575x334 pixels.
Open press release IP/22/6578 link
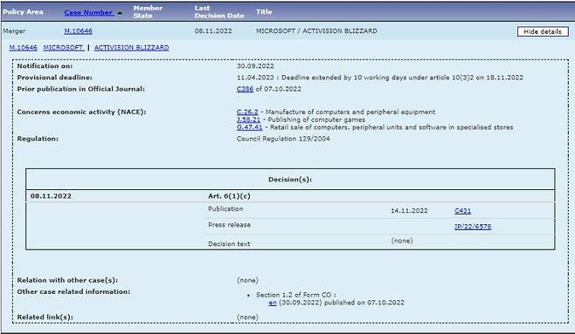[x=473, y=227]
